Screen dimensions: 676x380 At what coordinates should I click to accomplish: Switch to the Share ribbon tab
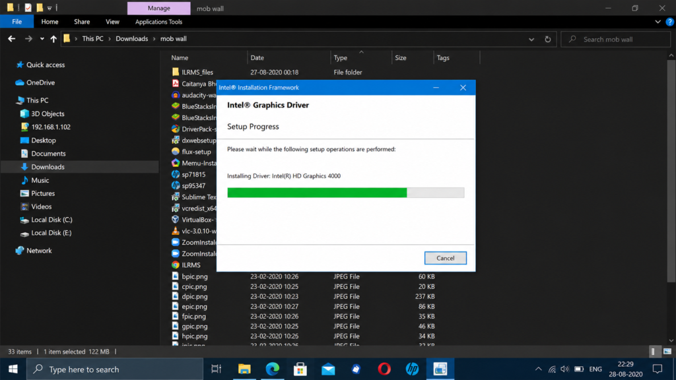click(82, 22)
